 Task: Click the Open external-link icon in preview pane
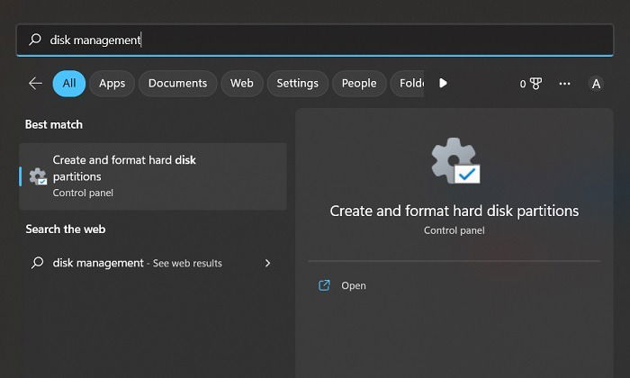tap(324, 285)
